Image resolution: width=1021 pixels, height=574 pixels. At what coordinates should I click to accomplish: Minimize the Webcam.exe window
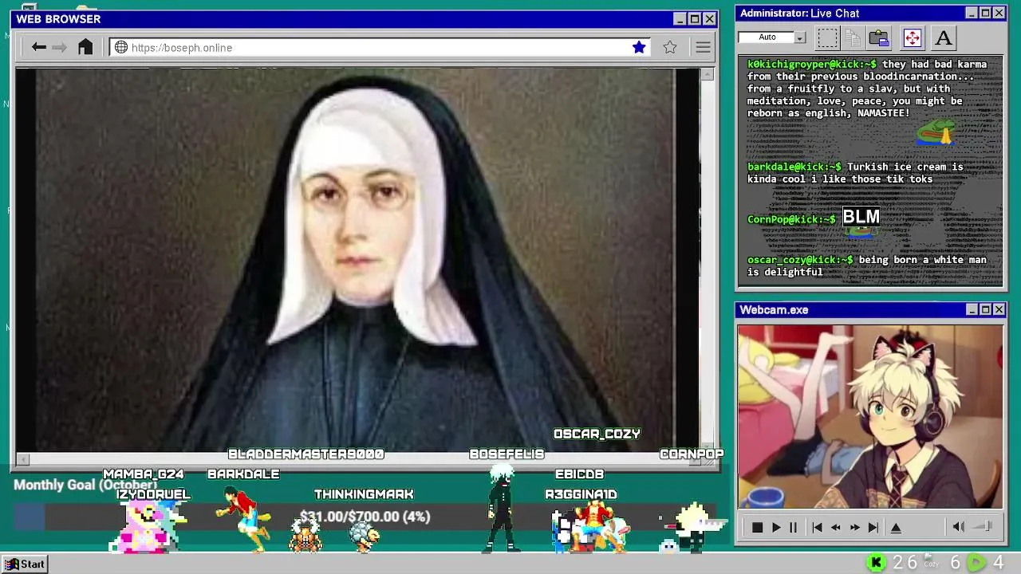(x=972, y=309)
